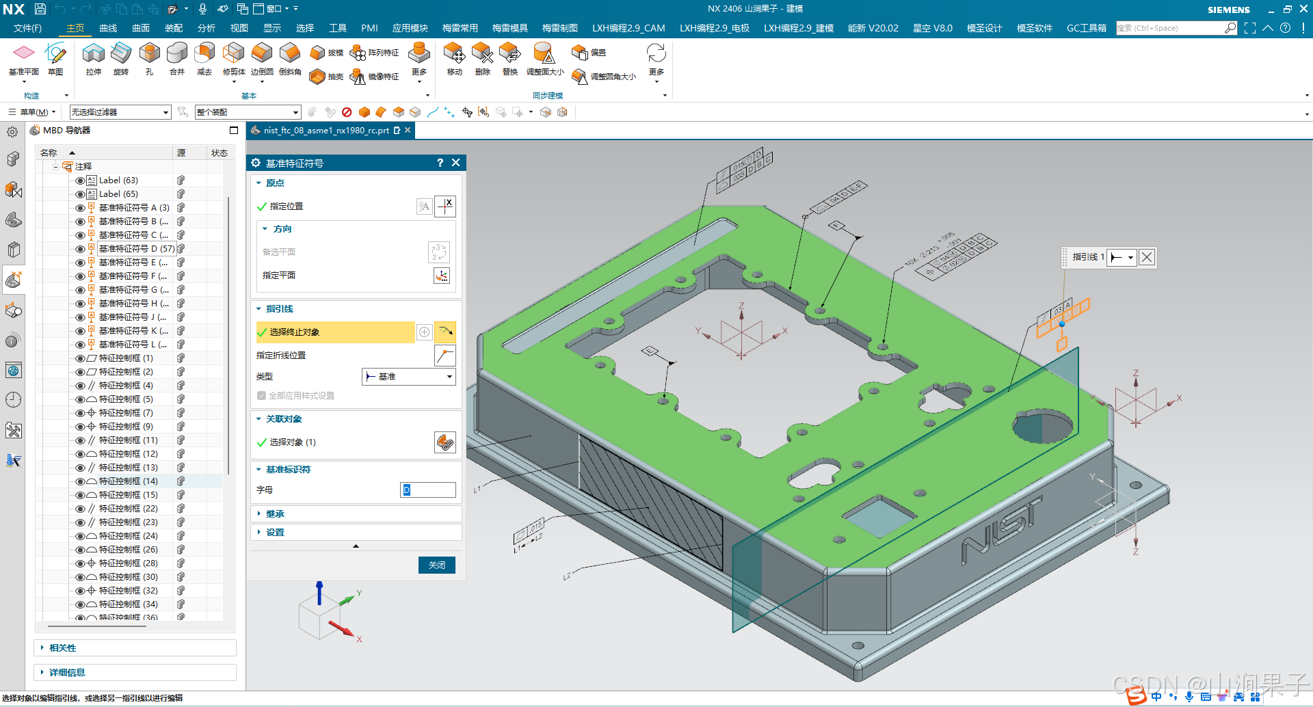Click the 选择终止对象 highlighted row

point(335,332)
